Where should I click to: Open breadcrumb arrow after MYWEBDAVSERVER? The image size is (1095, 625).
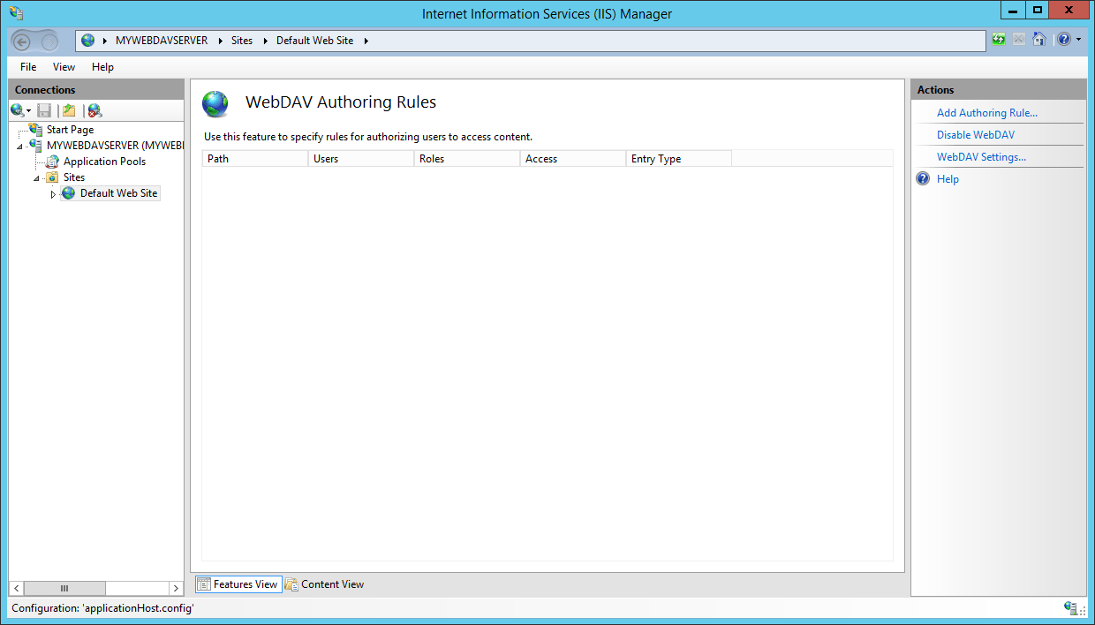(219, 41)
